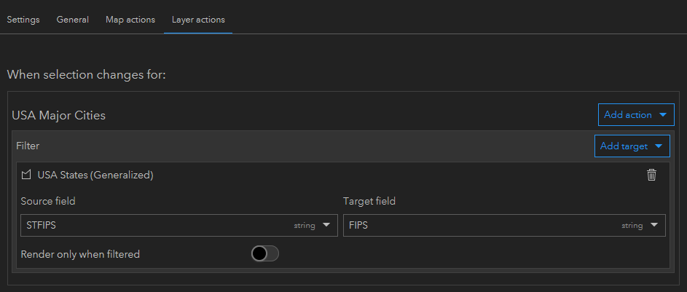
Task: Switch to the Settings tab
Action: tap(23, 20)
